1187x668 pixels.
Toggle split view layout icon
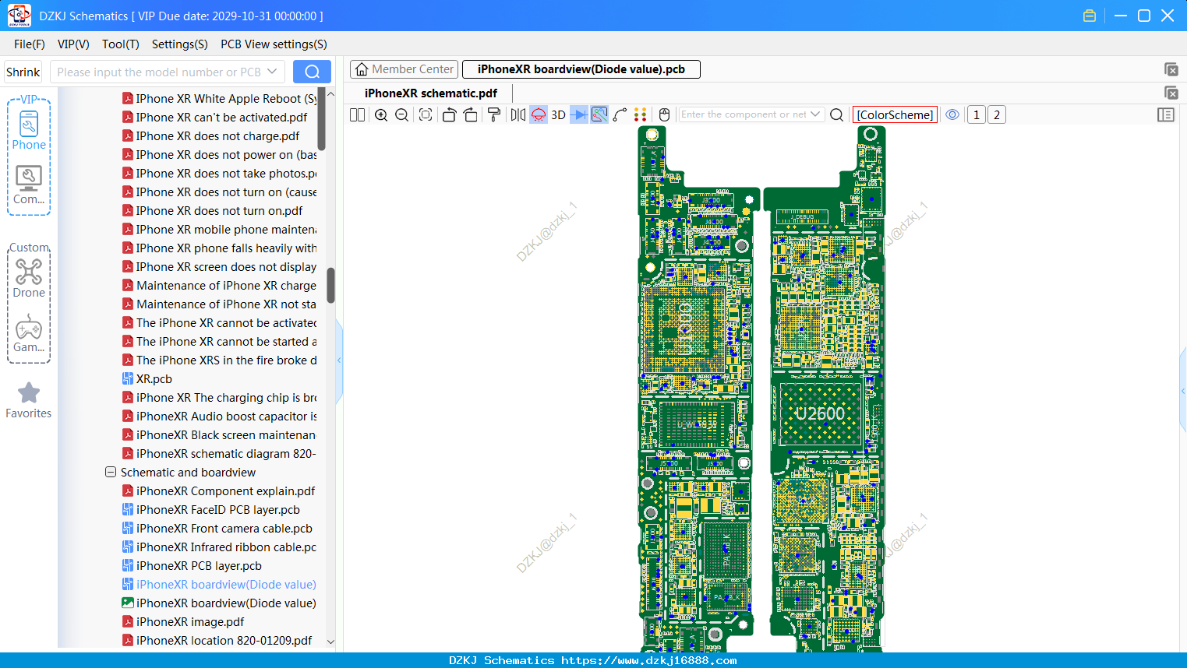point(357,115)
